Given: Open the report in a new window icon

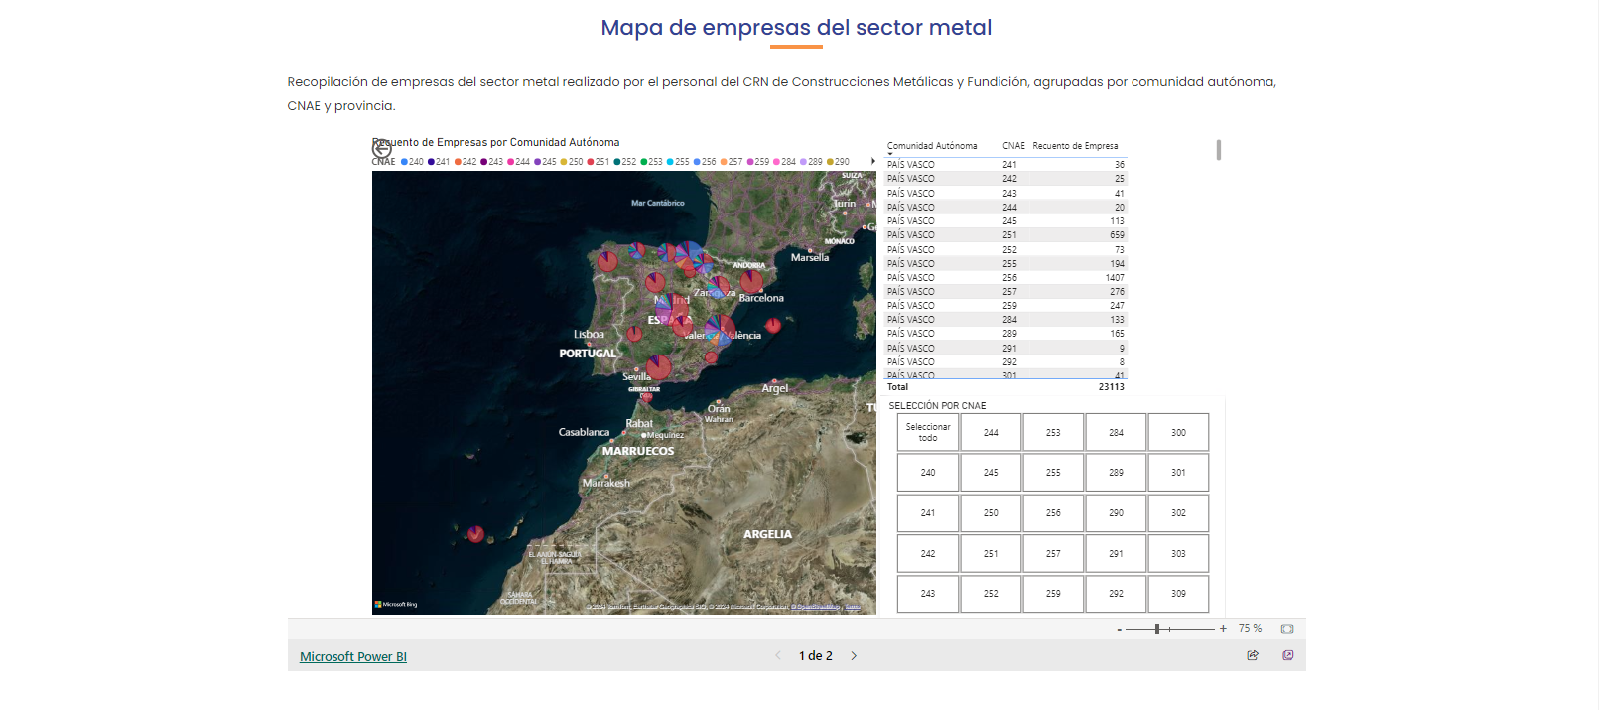Looking at the screenshot, I should 1287,655.
